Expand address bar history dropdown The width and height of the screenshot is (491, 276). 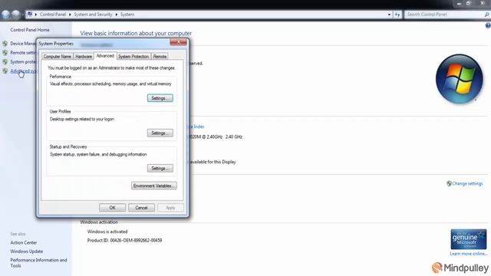[x=389, y=15]
